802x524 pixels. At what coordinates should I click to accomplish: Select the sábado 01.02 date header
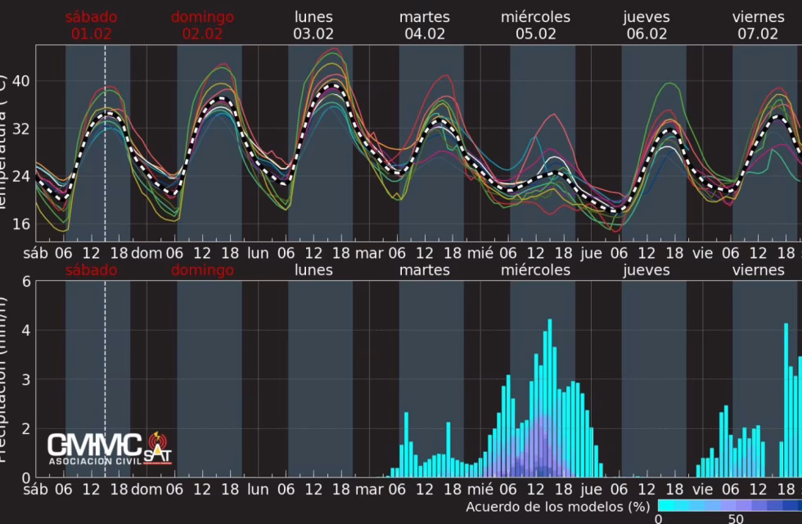coord(92,25)
